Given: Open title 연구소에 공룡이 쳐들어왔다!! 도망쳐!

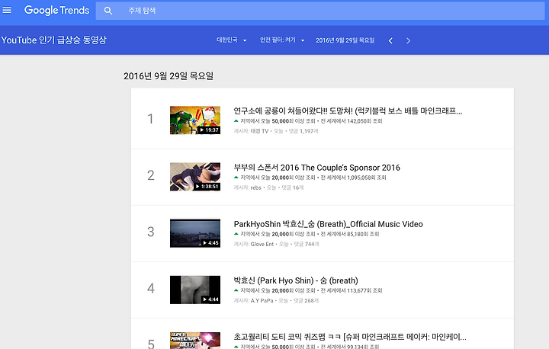Looking at the screenshot, I should [348, 111].
